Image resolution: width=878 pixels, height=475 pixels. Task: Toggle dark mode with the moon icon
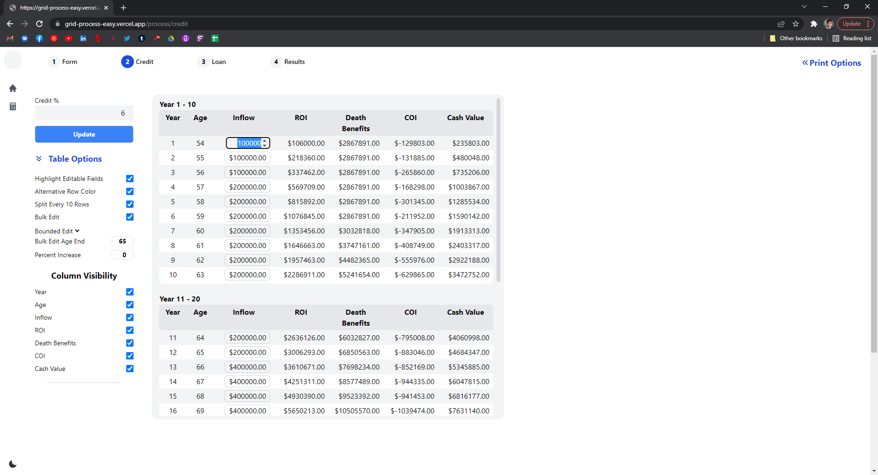(13, 464)
